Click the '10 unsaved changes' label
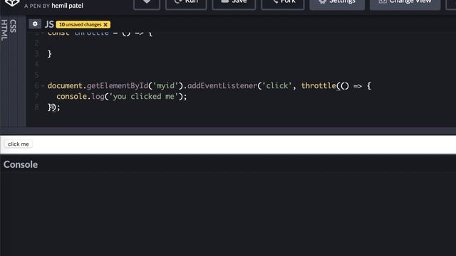Image resolution: width=456 pixels, height=256 pixels. tap(81, 25)
